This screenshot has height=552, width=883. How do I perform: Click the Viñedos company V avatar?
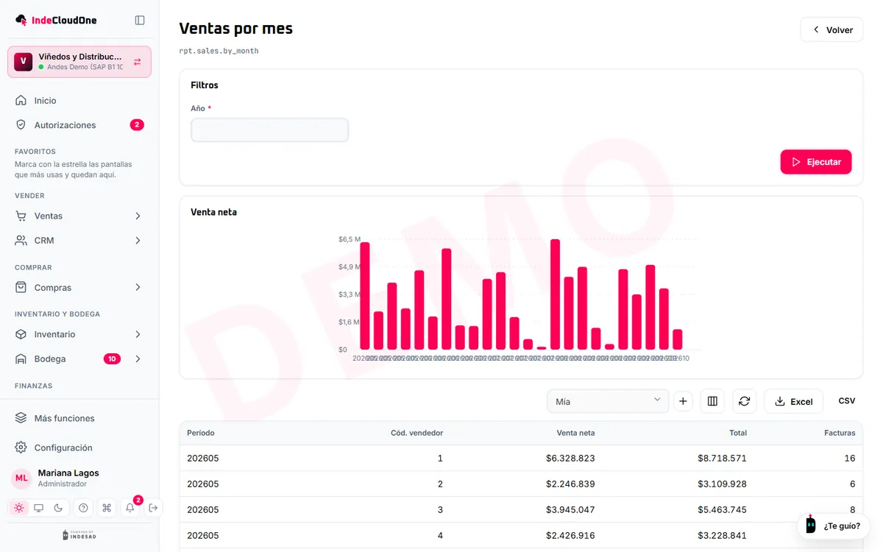[x=24, y=62]
